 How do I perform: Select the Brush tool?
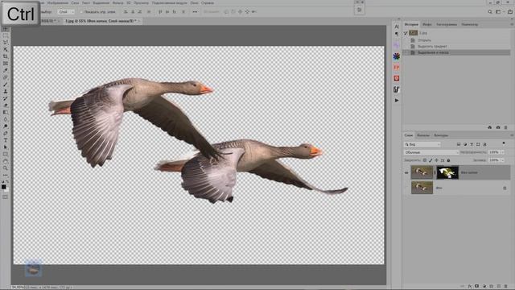pyautogui.click(x=6, y=84)
